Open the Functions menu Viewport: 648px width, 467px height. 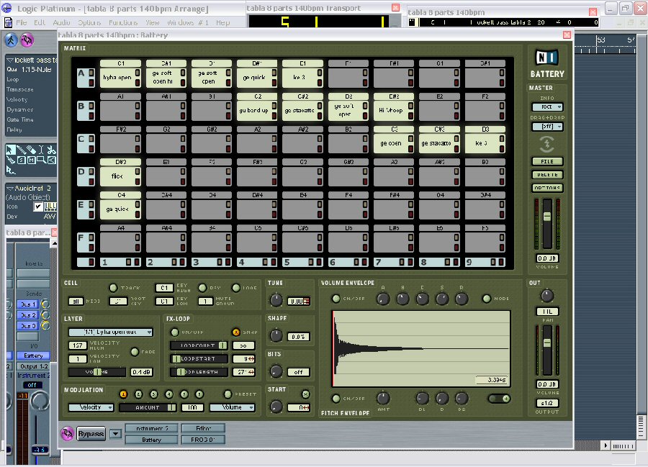(x=118, y=22)
